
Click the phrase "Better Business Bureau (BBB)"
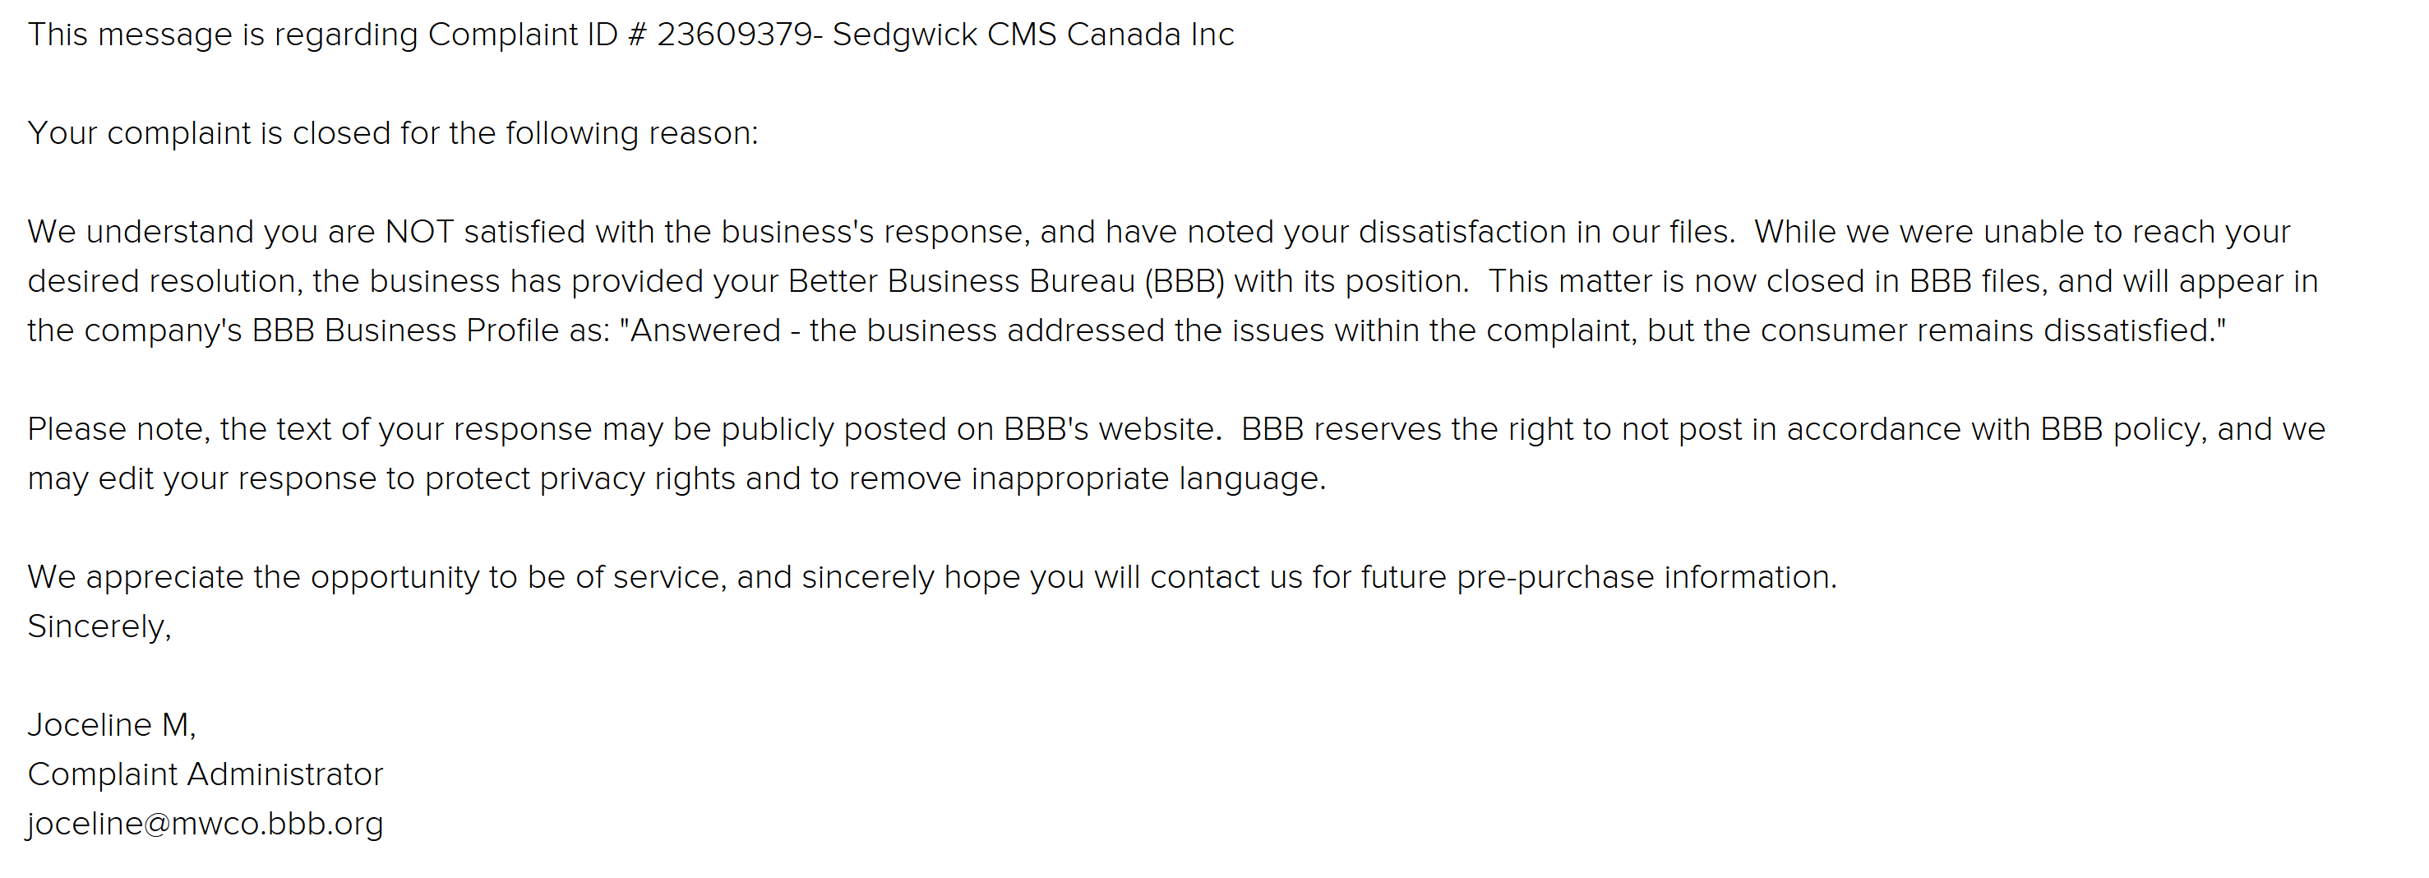tap(1006, 281)
